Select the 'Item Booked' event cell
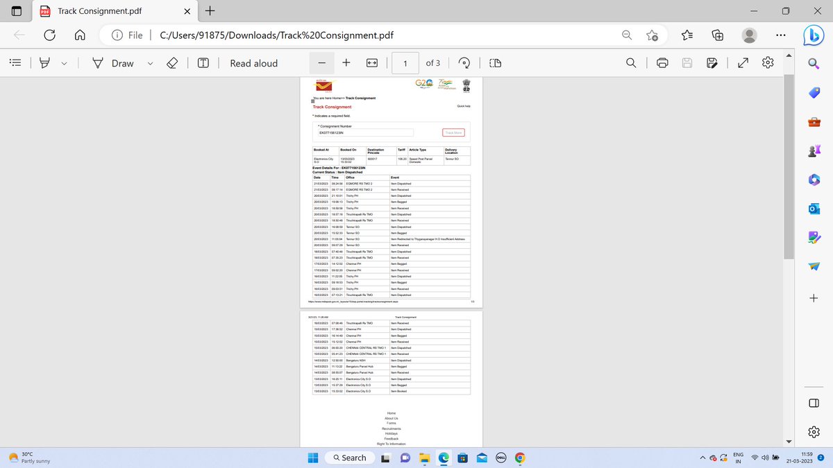 tap(430, 392)
